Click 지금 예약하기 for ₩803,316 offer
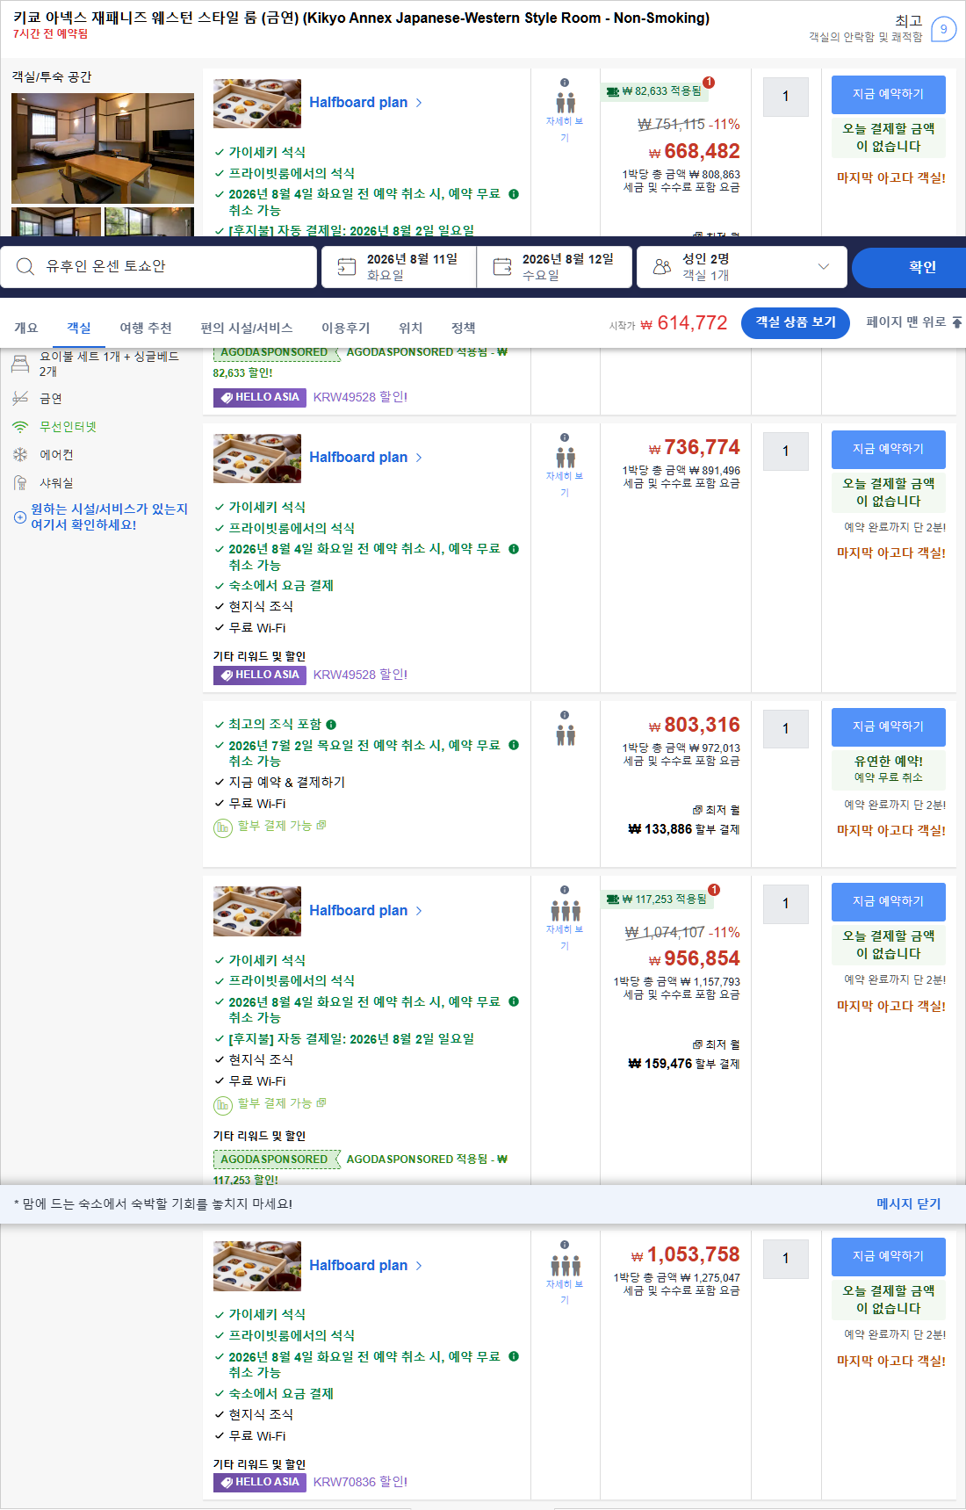The height and width of the screenshot is (1510, 966). [889, 726]
